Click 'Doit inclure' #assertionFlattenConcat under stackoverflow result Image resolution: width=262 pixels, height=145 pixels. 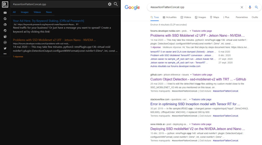pos(226,116)
